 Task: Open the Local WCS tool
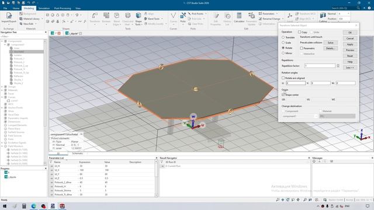pos(290,17)
